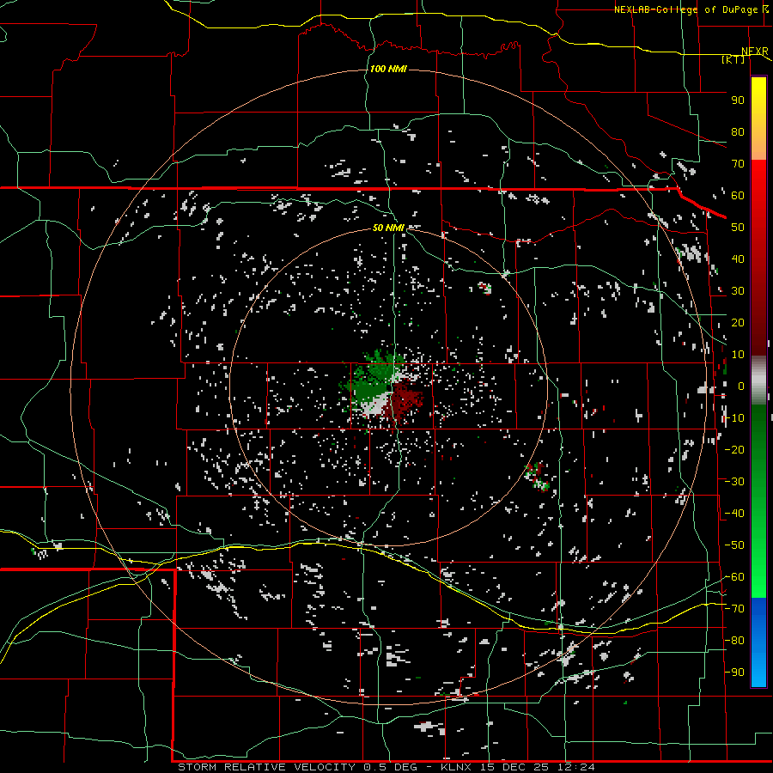The height and width of the screenshot is (773, 773).
Task: Click the "[KT]" units label
Action: [733, 59]
